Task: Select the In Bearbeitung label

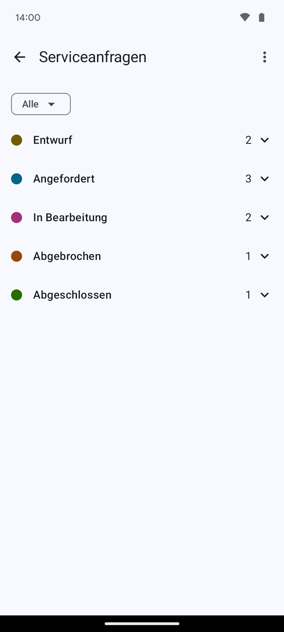Action: coord(70,217)
